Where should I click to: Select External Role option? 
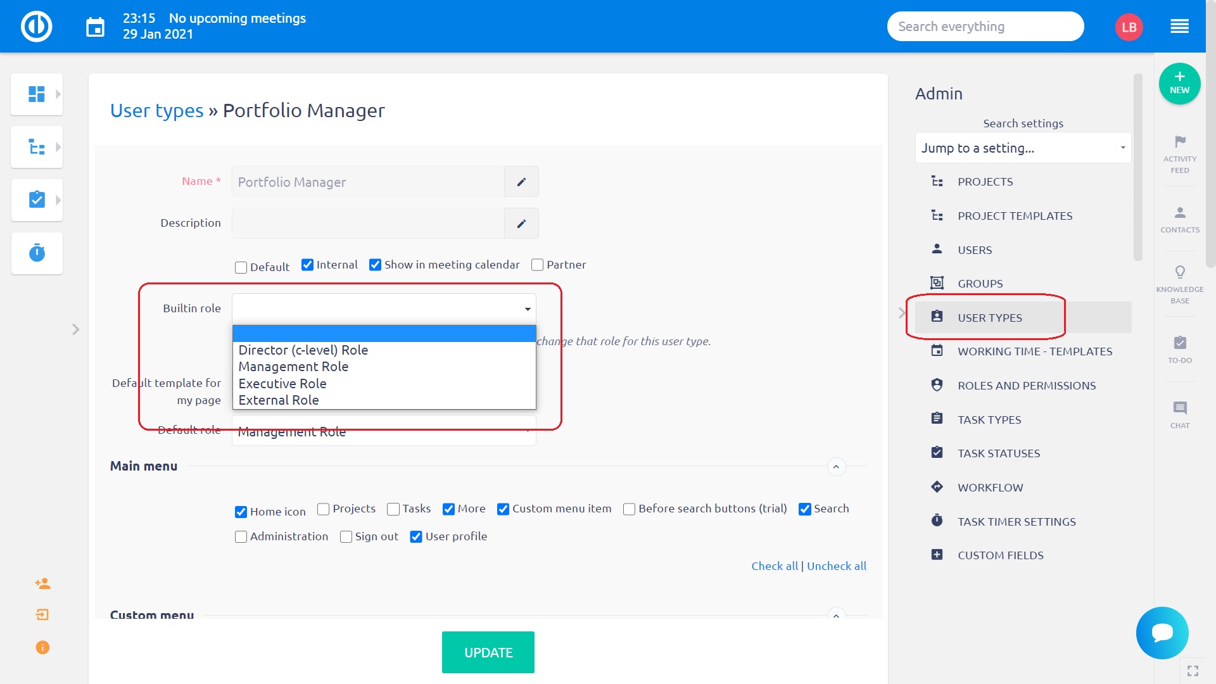(x=384, y=400)
